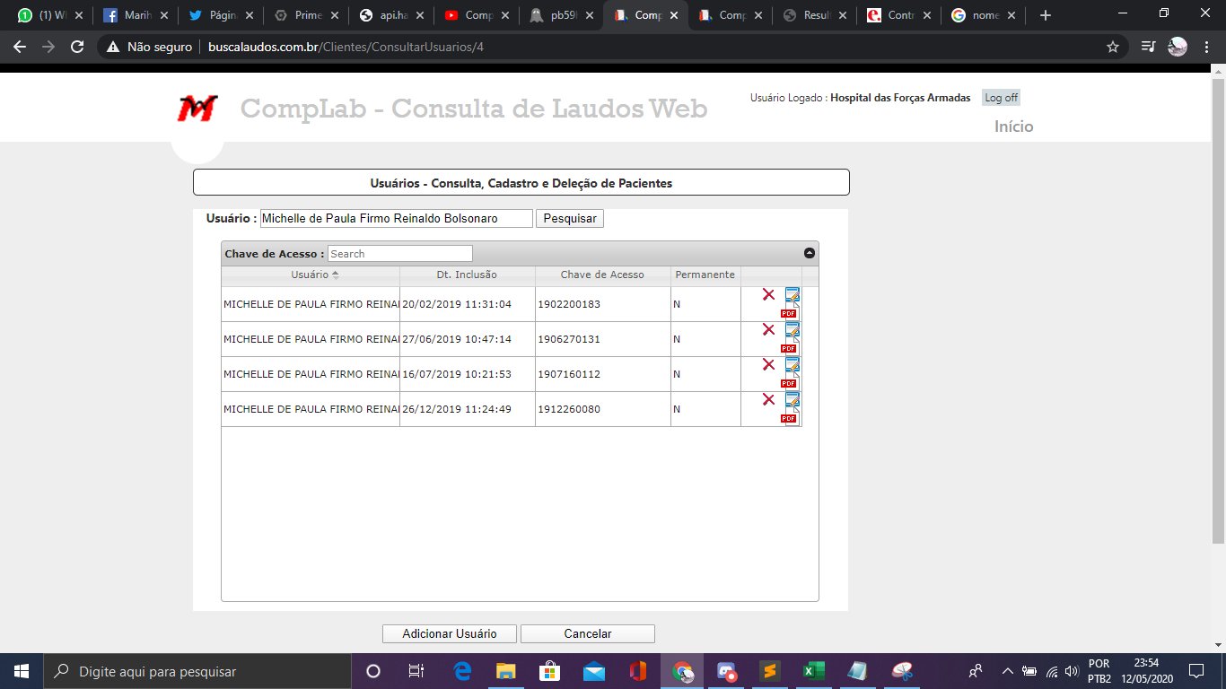The image size is (1226, 689).
Task: Switch to the Twitter browser tab
Action: 221,15
